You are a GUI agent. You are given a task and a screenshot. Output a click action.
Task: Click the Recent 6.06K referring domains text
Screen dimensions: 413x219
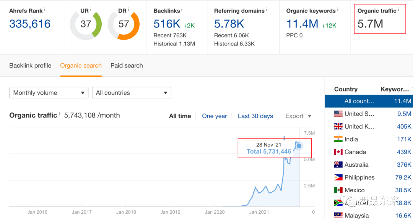231,35
